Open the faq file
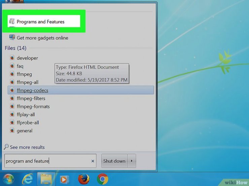The height and width of the screenshot is (186, 249). [20, 66]
